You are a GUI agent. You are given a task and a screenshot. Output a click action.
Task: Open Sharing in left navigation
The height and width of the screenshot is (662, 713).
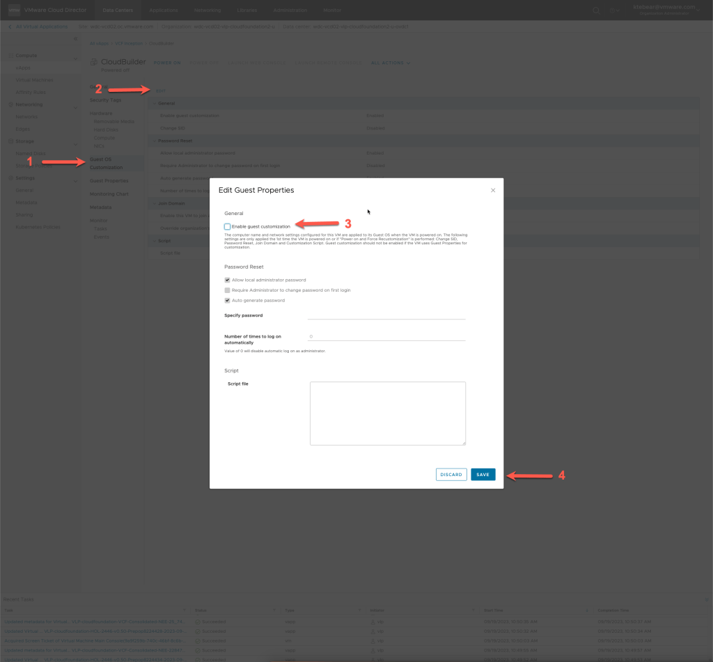(24, 215)
